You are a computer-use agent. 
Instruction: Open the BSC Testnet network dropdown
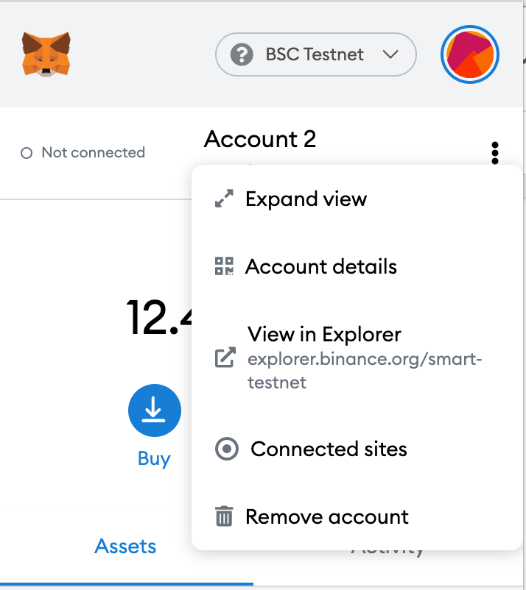pos(315,54)
